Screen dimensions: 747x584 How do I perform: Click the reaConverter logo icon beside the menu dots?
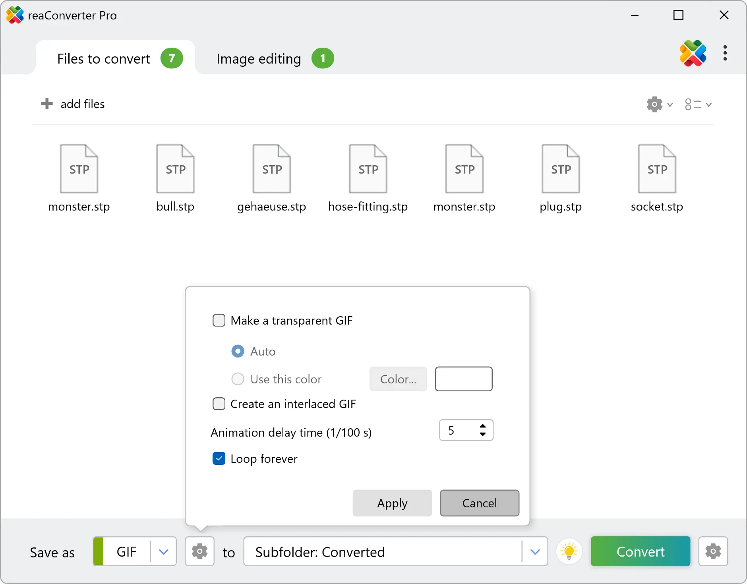point(693,53)
